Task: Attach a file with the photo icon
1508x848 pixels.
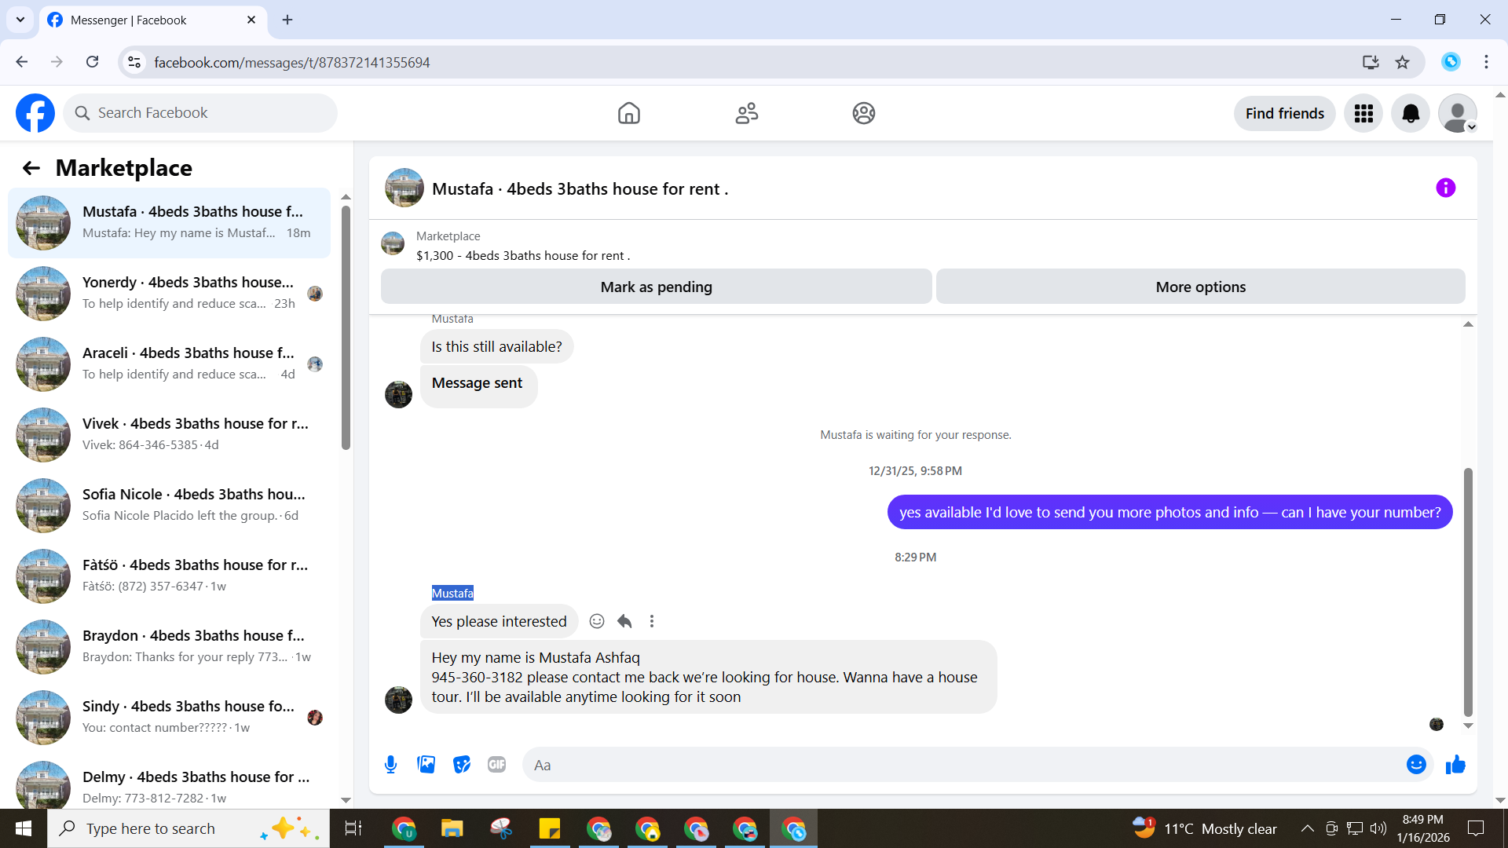Action: (426, 765)
